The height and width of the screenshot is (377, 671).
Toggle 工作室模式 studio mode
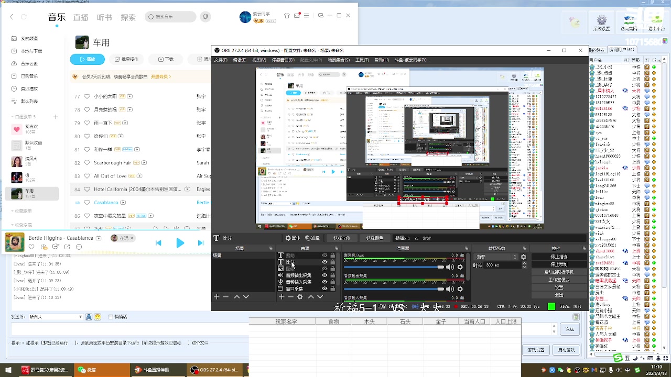click(559, 280)
